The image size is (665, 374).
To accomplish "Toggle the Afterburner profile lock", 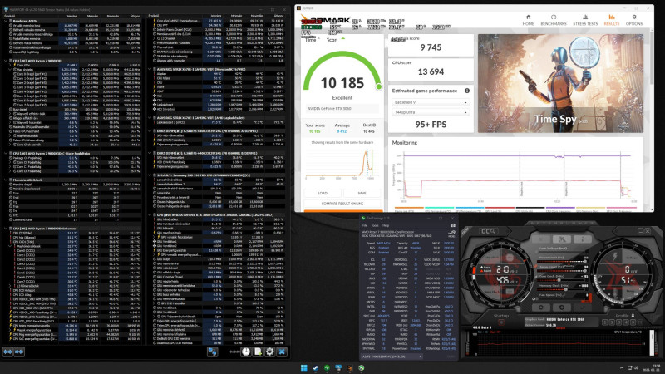I will pyautogui.click(x=633, y=316).
